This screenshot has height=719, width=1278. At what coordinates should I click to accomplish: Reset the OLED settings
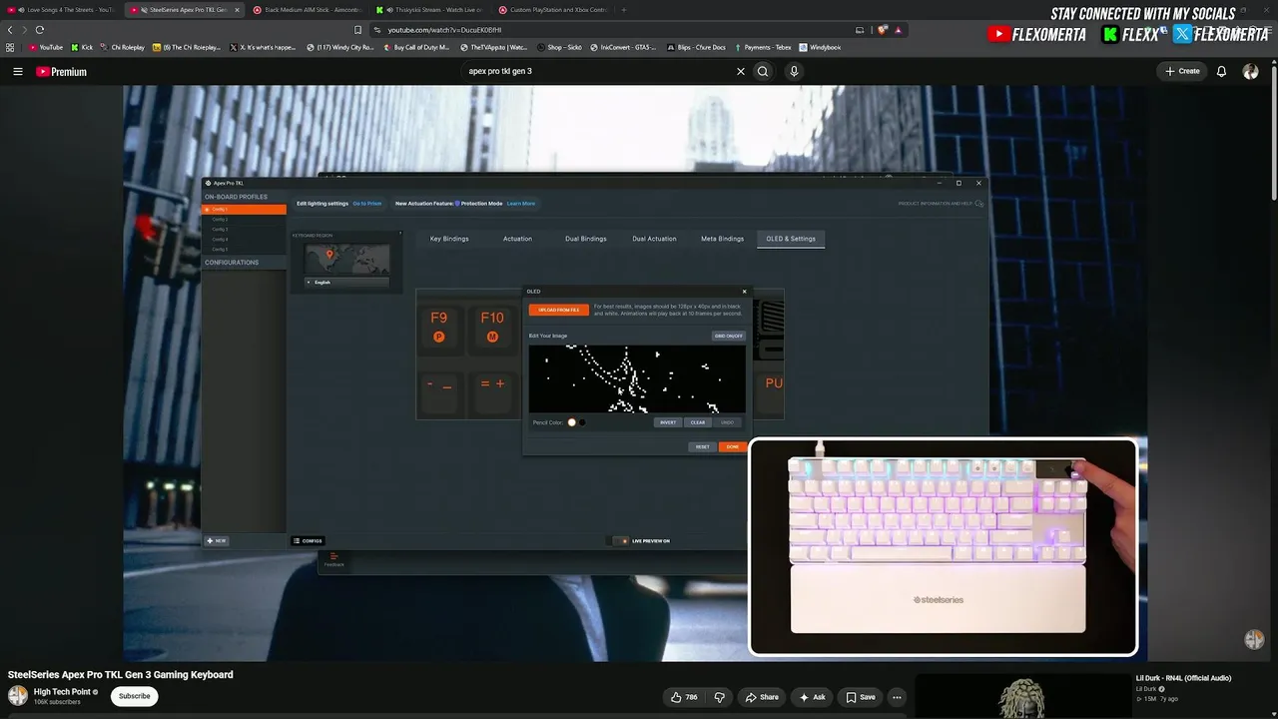click(703, 447)
